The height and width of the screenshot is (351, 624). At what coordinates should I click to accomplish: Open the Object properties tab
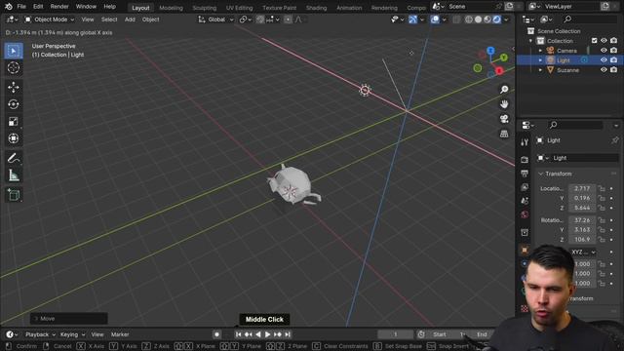point(525,250)
